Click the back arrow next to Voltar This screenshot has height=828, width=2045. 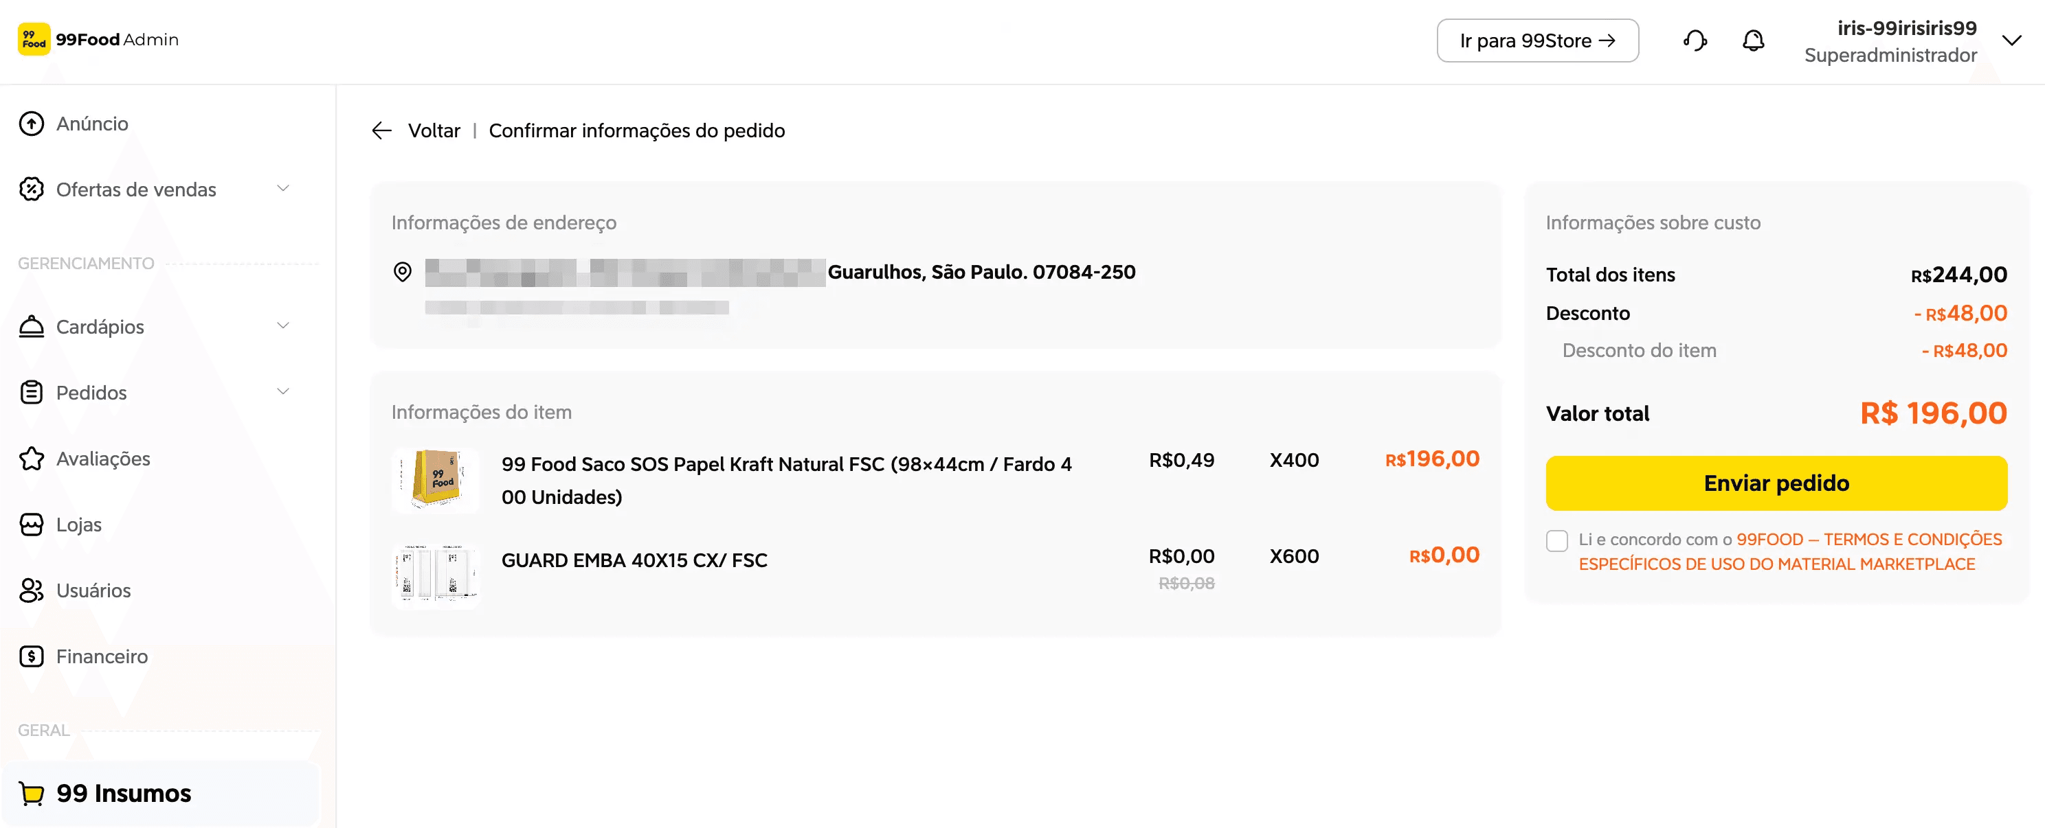(382, 131)
